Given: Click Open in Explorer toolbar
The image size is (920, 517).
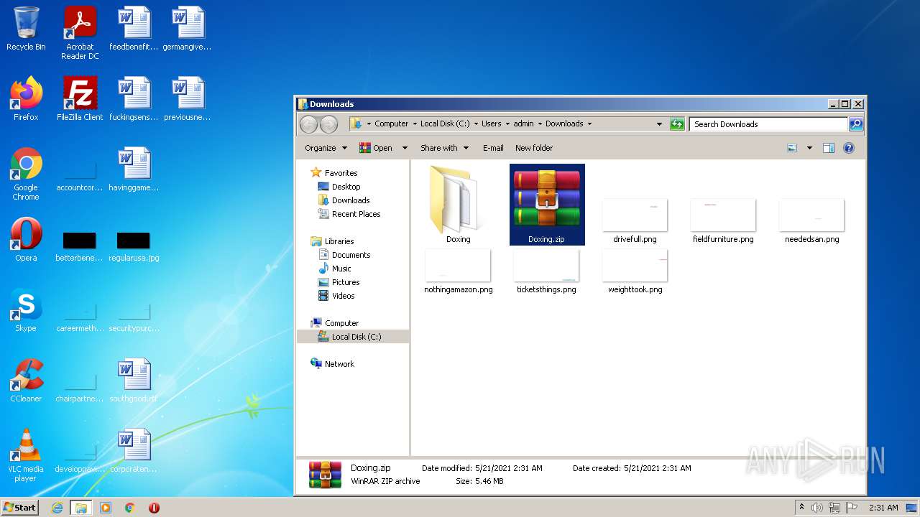Looking at the screenshot, I should coord(376,148).
